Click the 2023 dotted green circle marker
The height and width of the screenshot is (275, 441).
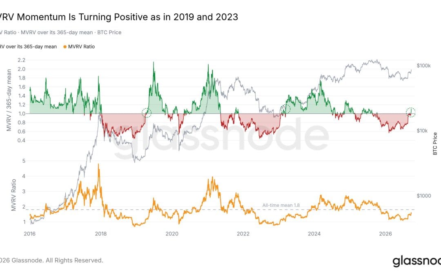tap(285, 110)
